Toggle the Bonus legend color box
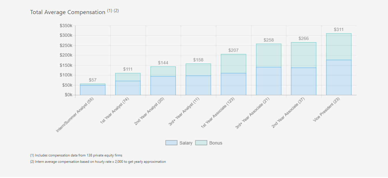 [x=201, y=143]
